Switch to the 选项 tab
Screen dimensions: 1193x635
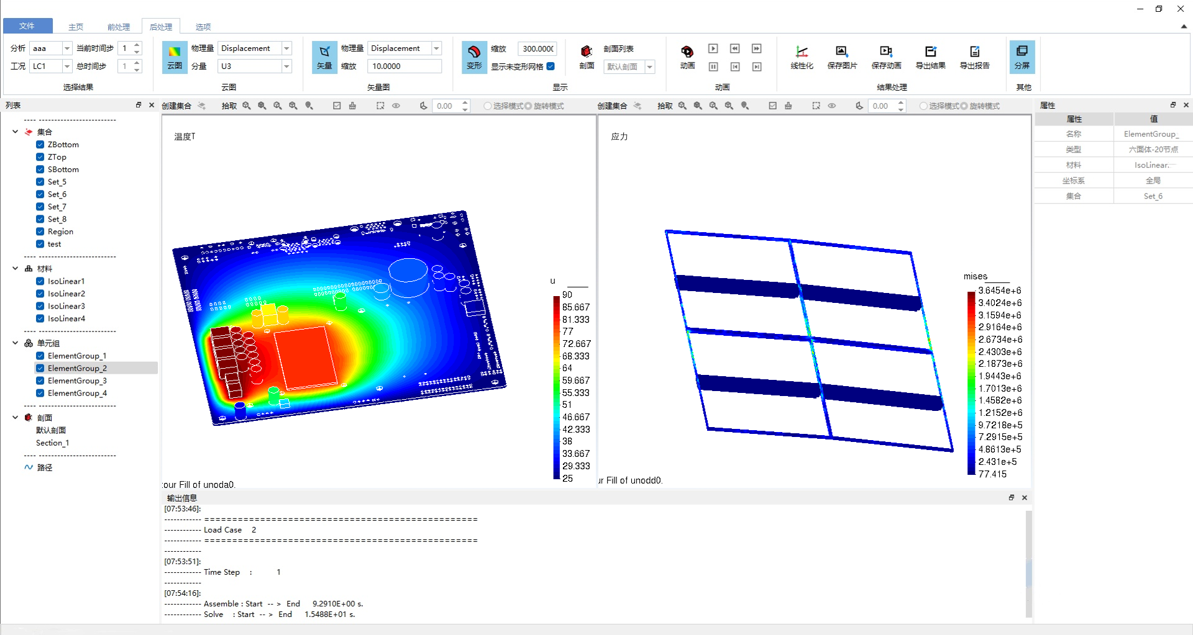[203, 27]
